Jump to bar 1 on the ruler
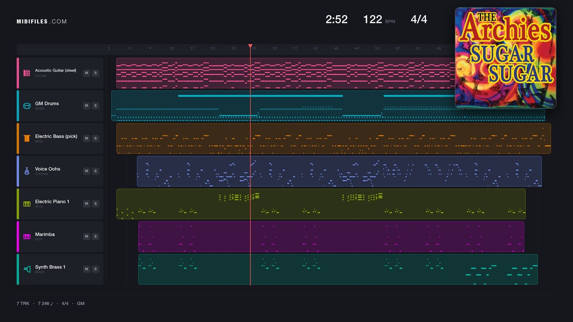The image size is (573, 322). (x=109, y=48)
